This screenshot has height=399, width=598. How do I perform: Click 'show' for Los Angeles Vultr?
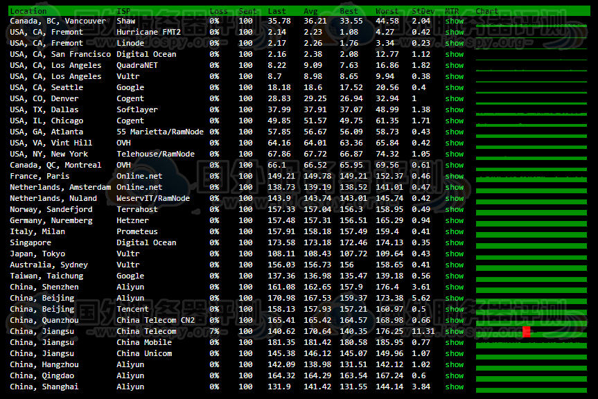455,76
